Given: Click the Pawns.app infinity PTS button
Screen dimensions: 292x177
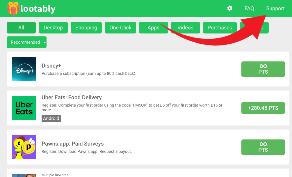Looking at the screenshot, I should click(263, 147).
